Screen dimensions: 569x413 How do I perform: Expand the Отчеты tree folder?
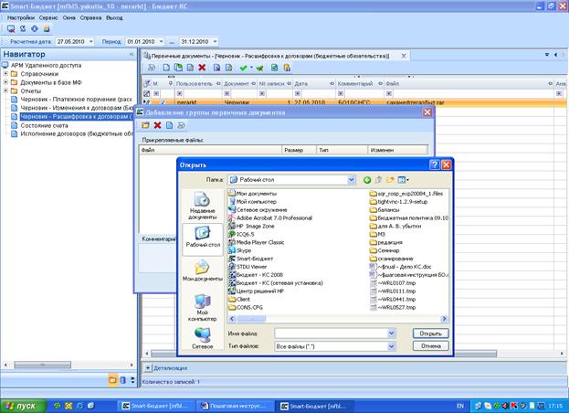click(x=5, y=90)
